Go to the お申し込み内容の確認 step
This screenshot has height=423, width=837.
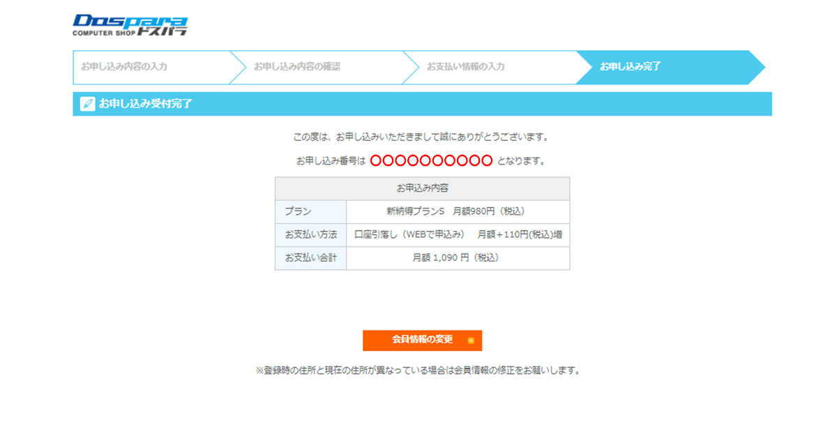tap(297, 67)
